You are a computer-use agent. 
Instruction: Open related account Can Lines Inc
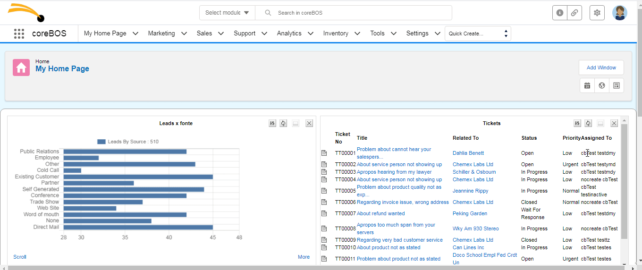click(x=468, y=247)
